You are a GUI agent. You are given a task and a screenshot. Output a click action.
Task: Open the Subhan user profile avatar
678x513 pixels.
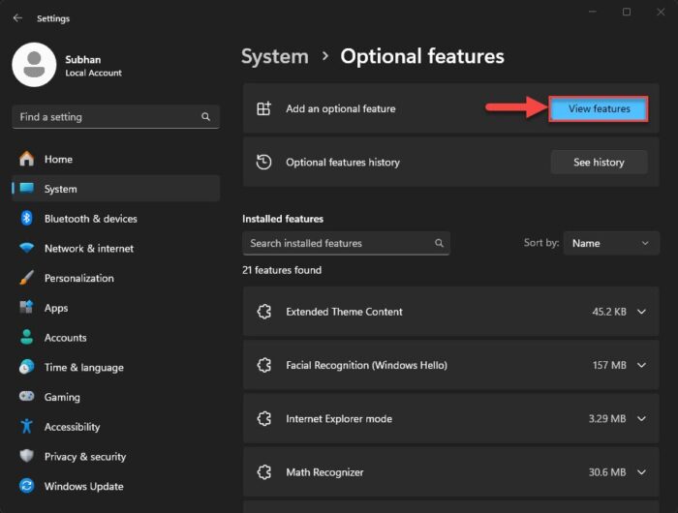coord(34,65)
